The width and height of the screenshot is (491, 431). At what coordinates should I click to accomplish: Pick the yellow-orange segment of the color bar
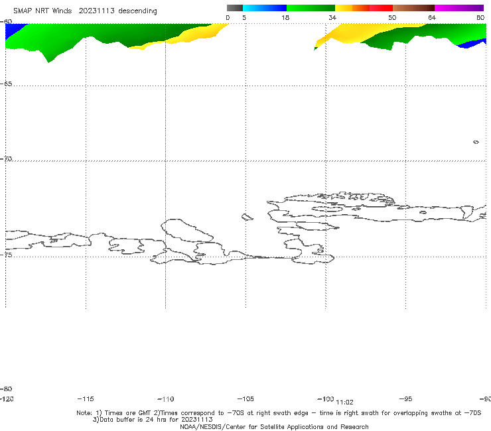click(x=352, y=8)
